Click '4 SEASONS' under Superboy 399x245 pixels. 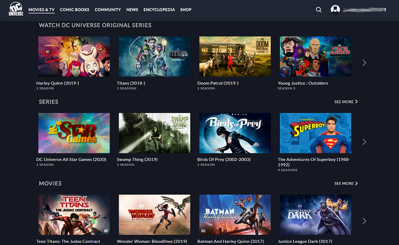pyautogui.click(x=287, y=170)
